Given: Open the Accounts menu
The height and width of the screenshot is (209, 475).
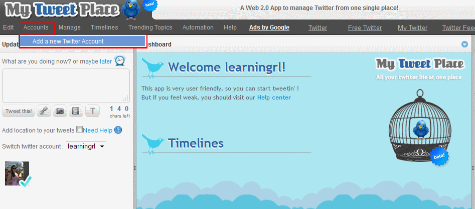Looking at the screenshot, I should tap(36, 27).
